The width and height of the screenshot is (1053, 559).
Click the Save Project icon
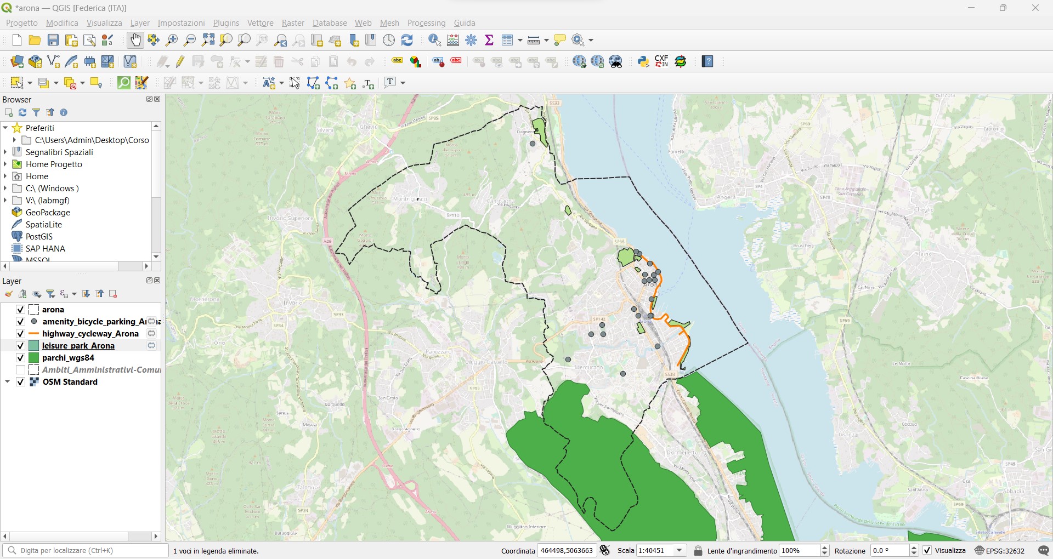point(53,41)
